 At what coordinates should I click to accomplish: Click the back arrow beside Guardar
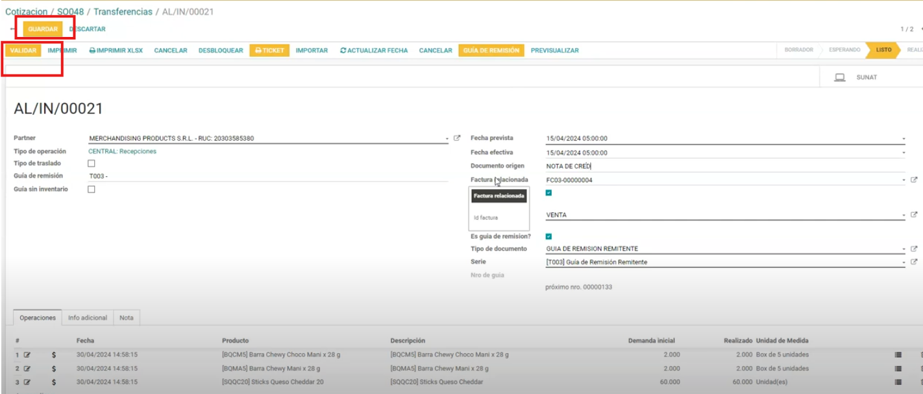click(x=13, y=29)
